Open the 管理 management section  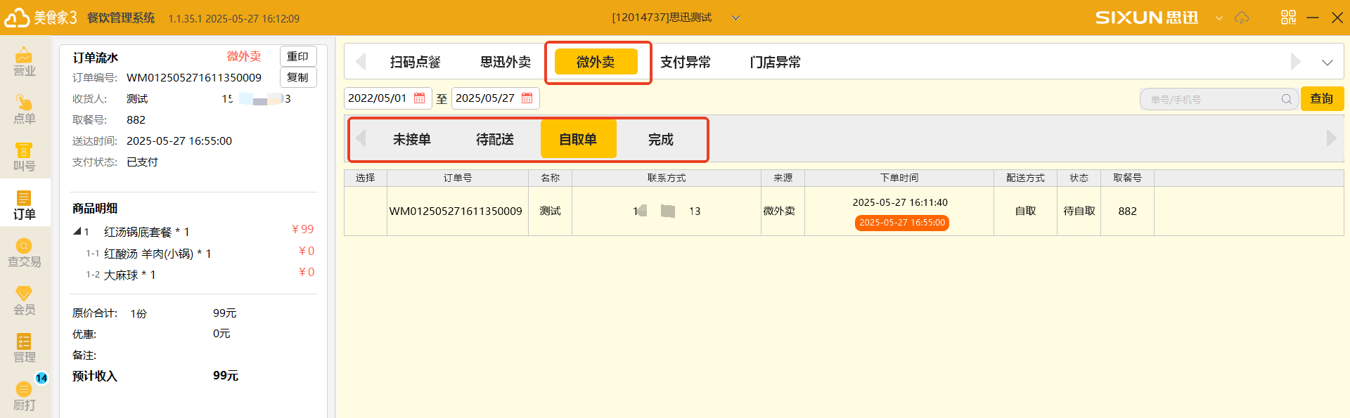point(25,348)
